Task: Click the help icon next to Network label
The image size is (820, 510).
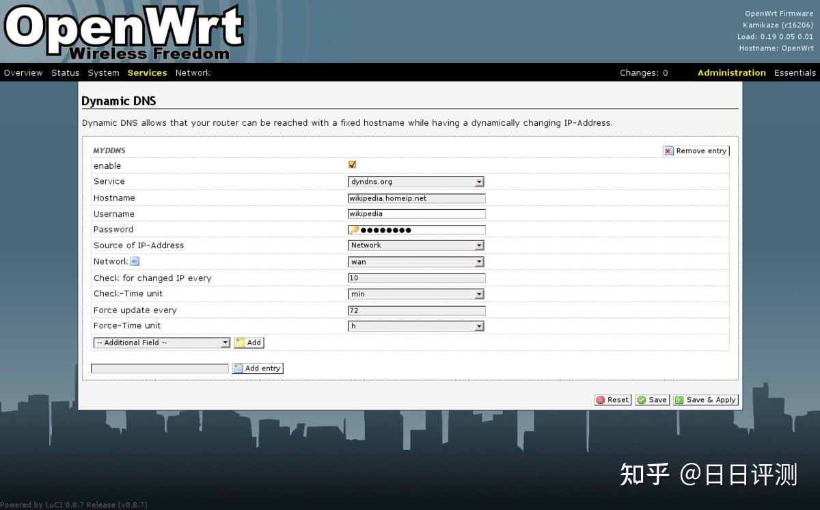Action: 134,261
